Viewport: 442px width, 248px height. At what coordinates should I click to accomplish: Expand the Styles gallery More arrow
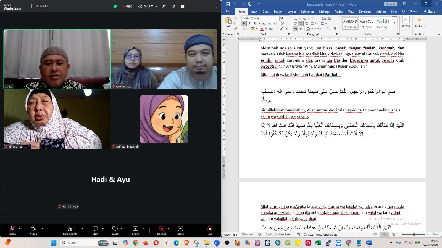[x=394, y=23]
